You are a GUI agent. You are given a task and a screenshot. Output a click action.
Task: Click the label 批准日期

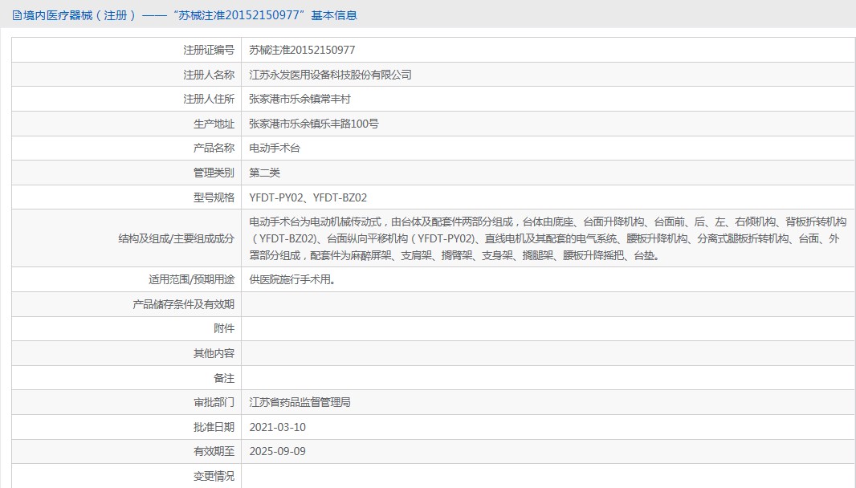pyautogui.click(x=214, y=427)
